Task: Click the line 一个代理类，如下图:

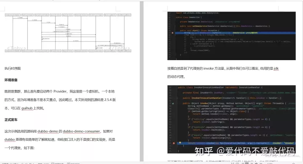Action: pos(19,148)
